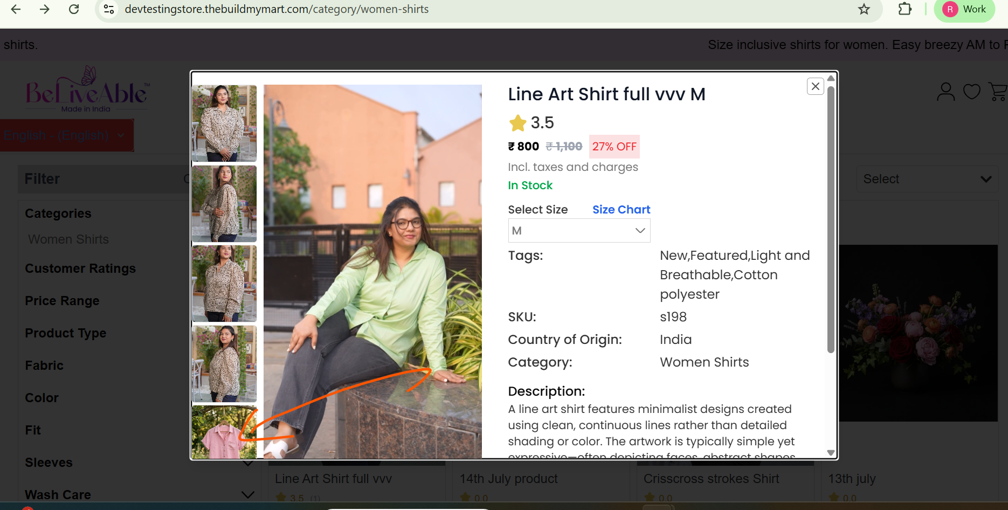Reload the page with refresh icon

[74, 9]
